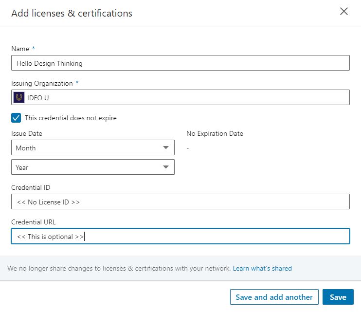
Task: Click the 'This credential does not expire' label
Action: [71, 118]
